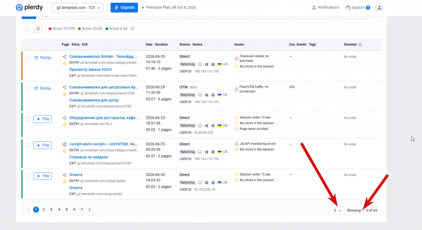Select checkbox for the Оплата session row
422x230 pixels.
(x=28, y=176)
